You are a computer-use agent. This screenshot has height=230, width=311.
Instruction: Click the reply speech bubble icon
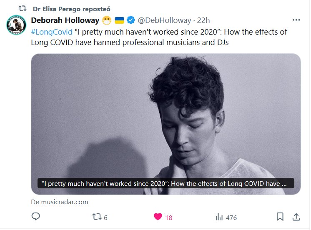coord(36,217)
